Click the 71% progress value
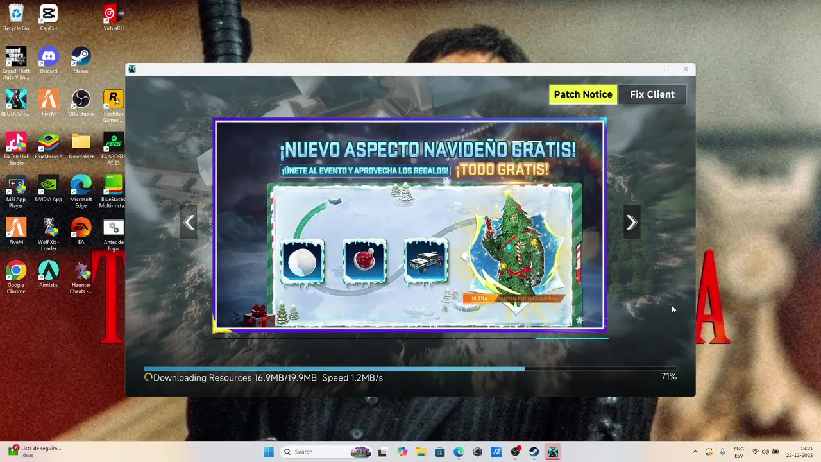The width and height of the screenshot is (821, 462). tap(669, 377)
